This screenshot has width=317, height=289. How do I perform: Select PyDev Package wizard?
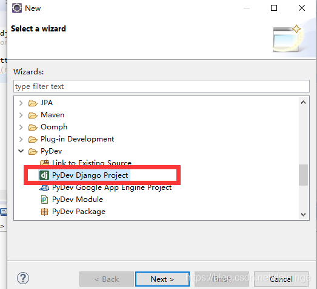pos(79,212)
